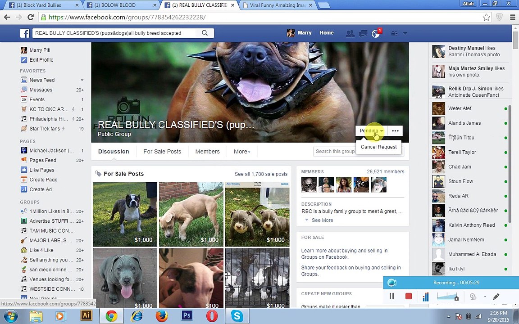Open Photoshop from the taskbar

click(187, 315)
